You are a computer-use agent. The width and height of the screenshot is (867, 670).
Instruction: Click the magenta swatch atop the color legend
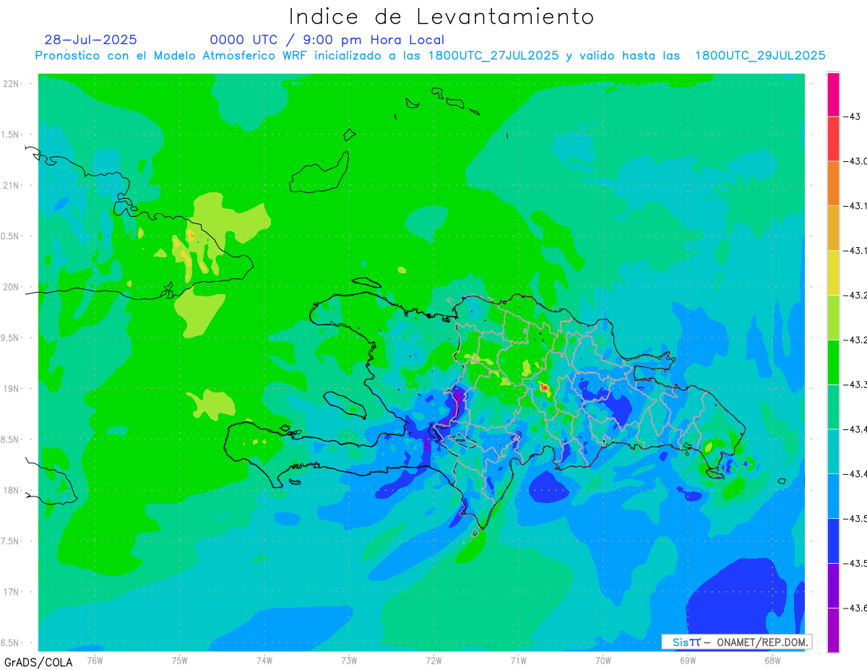pos(833,94)
